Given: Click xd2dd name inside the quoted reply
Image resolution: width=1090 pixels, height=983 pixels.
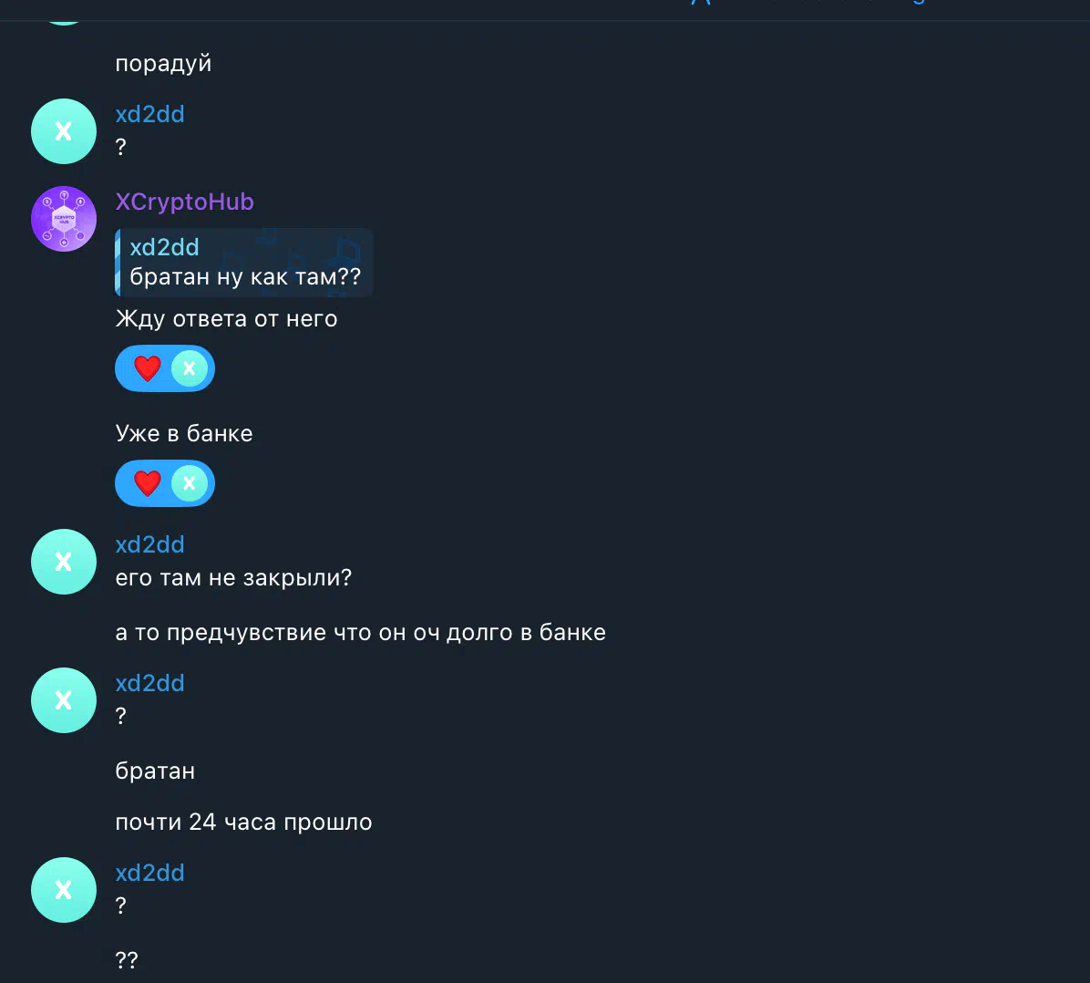Looking at the screenshot, I should [x=164, y=247].
